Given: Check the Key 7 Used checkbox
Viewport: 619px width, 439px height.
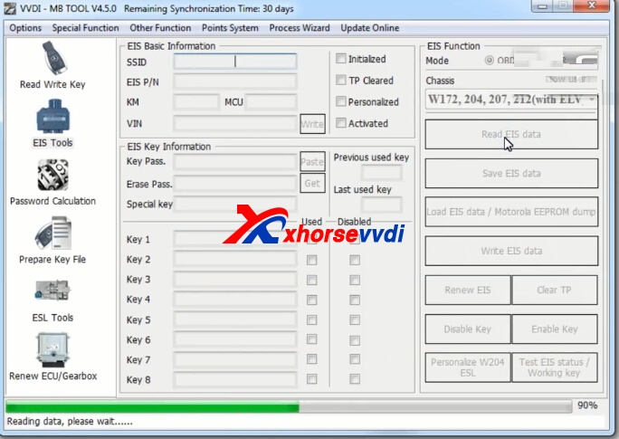Looking at the screenshot, I should coord(312,359).
